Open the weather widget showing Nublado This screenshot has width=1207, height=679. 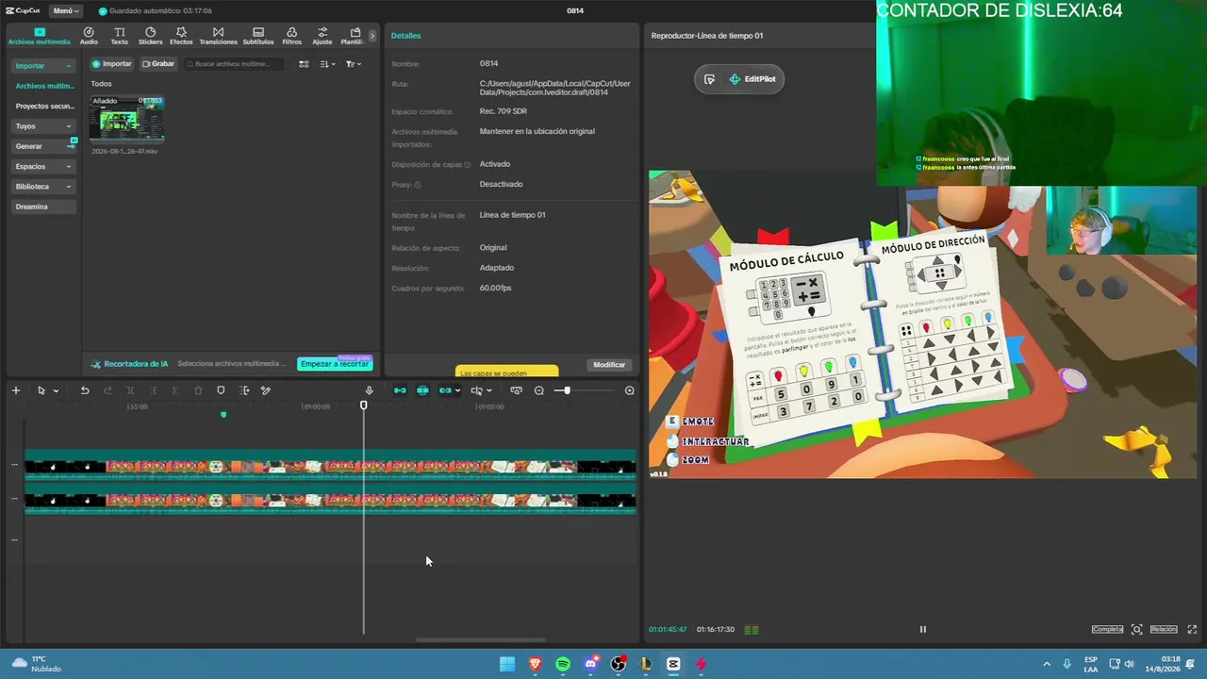tap(38, 664)
